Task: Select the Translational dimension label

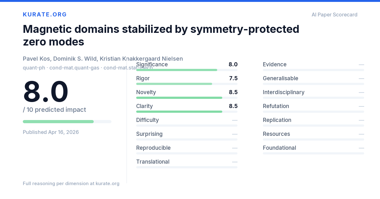Action: click(153, 162)
